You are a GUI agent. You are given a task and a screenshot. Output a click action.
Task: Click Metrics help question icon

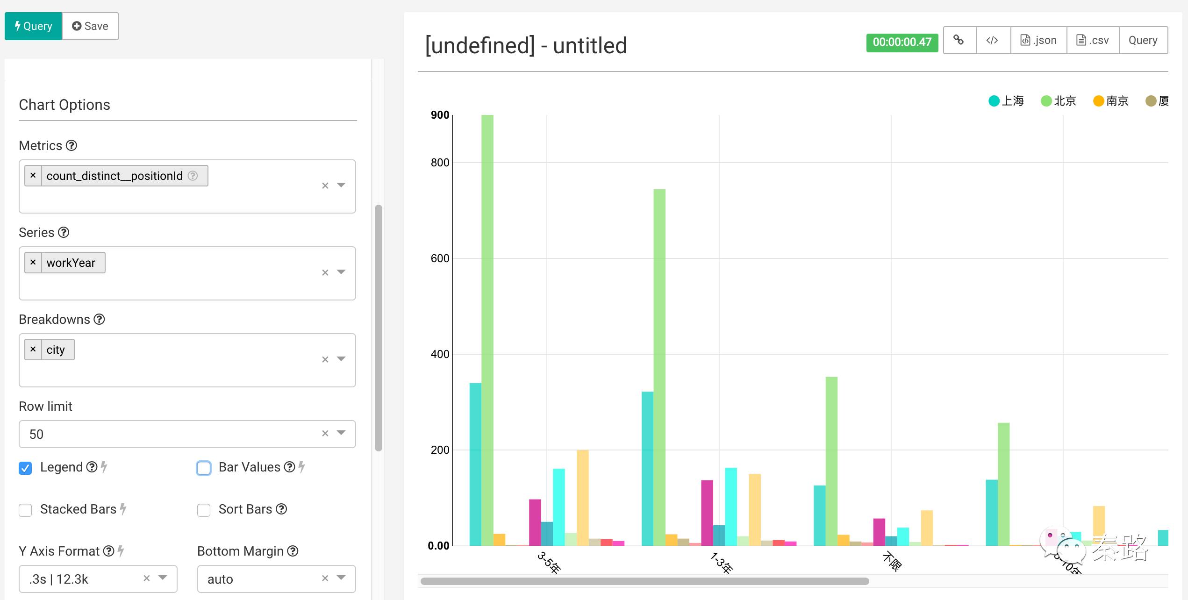coord(72,146)
